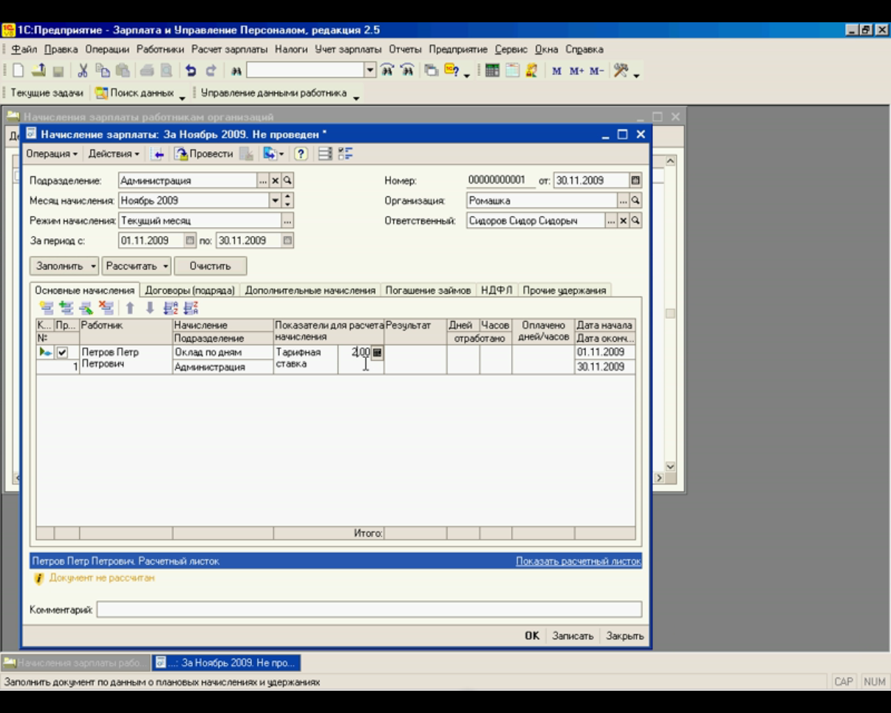Sort rows descending Z-A
Screen dimensions: 891x713
click(191, 308)
